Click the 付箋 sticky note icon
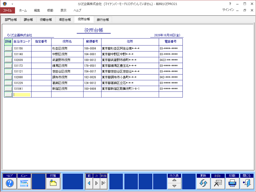 (x=53, y=183)
